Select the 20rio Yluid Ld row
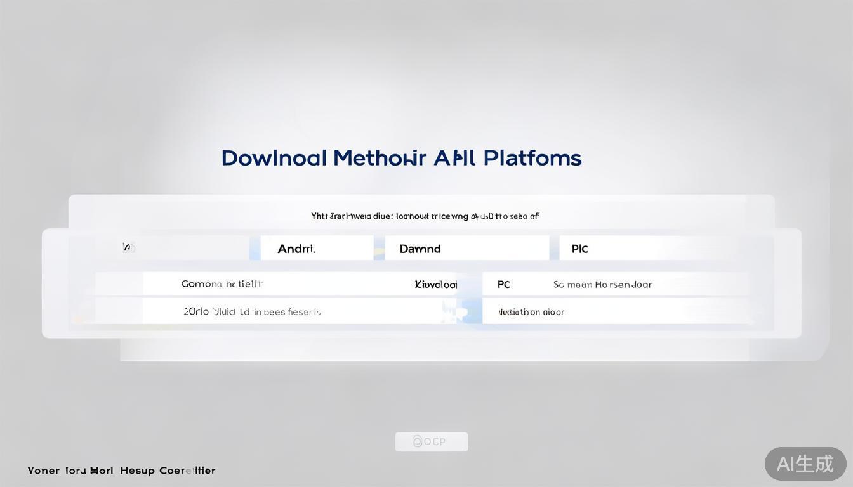Viewport: 853px width, 487px height. click(x=252, y=311)
